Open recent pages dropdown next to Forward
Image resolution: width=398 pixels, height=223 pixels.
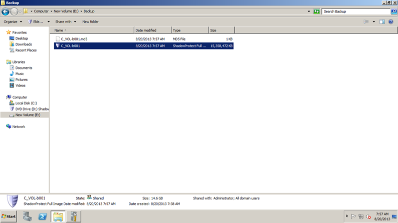[x=20, y=11]
